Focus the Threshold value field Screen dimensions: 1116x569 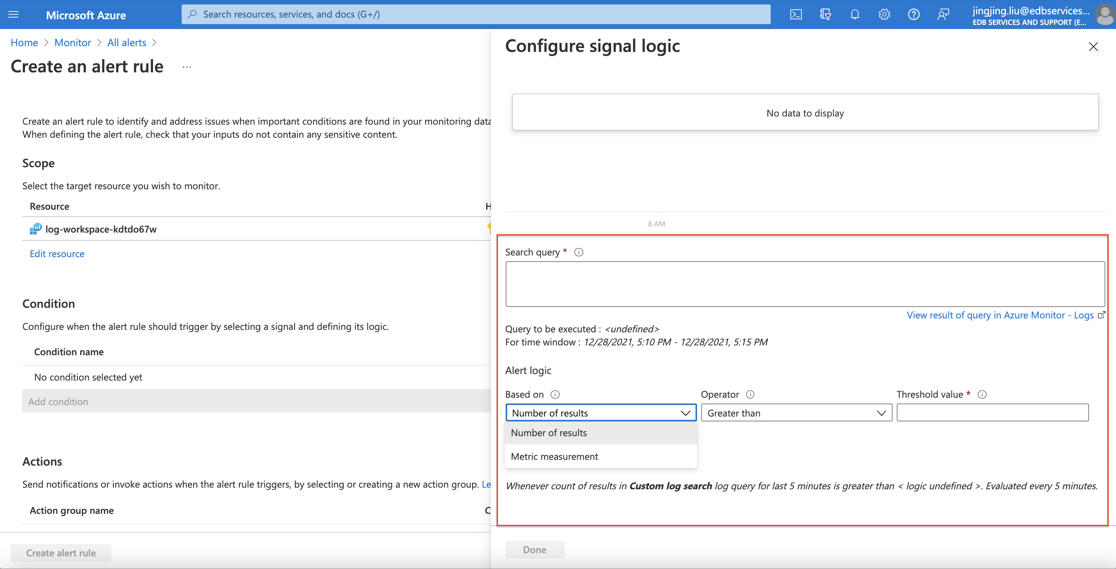(x=992, y=413)
